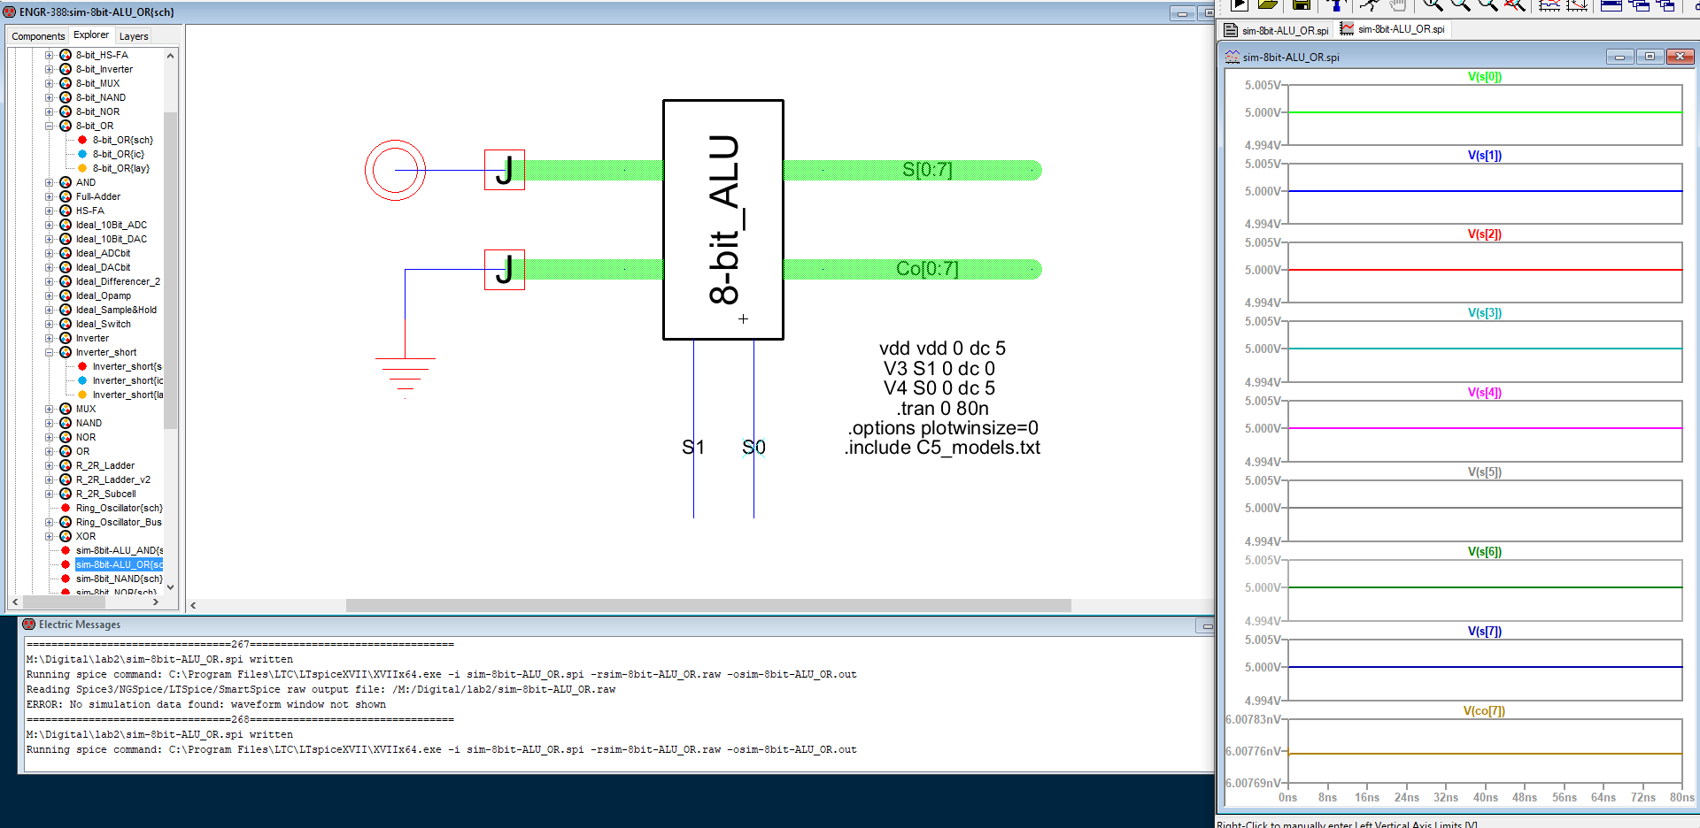
Task: Click the LTspice save floppy icon
Action: (1302, 4)
